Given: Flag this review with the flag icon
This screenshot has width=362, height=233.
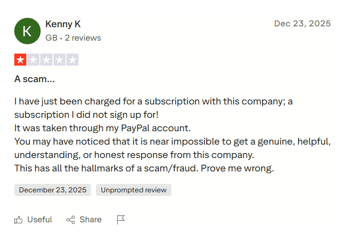Looking at the screenshot, I should (121, 220).
